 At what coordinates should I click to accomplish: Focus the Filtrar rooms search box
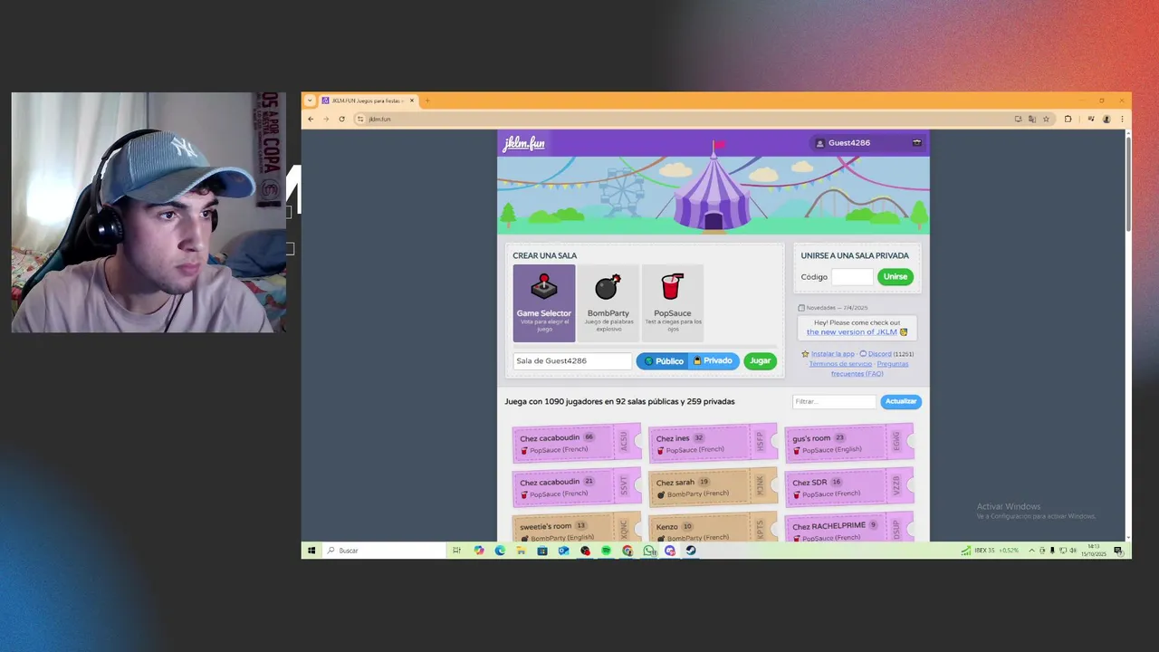pyautogui.click(x=834, y=401)
